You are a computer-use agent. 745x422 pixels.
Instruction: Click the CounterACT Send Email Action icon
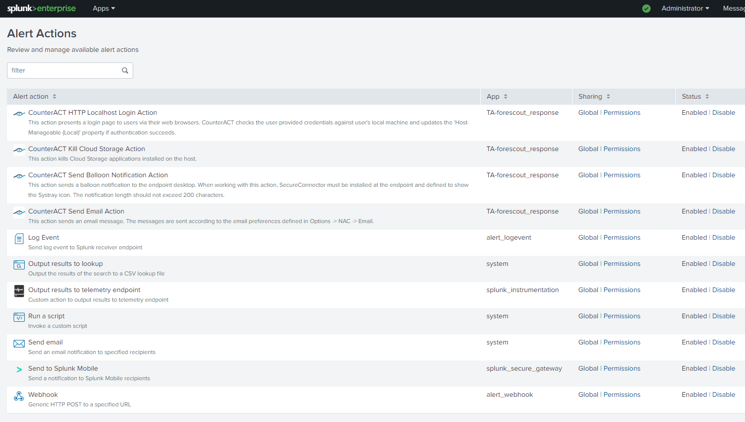click(x=19, y=213)
